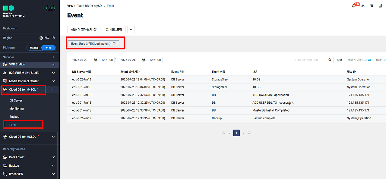Switch platform toggle to Classic
Image resolution: width=386 pixels, height=179 pixels.
point(34,48)
